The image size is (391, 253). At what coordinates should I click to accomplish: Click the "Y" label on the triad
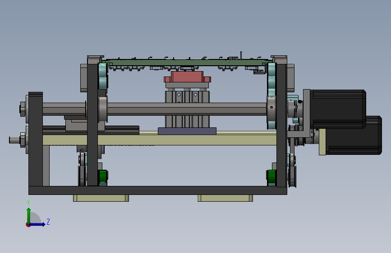[28, 203]
